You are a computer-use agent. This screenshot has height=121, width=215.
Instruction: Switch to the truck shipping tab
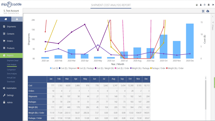point(6,19)
